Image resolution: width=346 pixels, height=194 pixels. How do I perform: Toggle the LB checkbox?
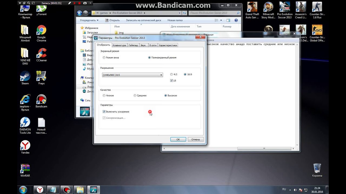(171, 81)
